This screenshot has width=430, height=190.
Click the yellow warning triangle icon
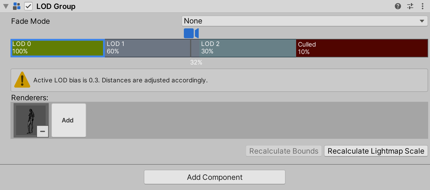pos(22,80)
